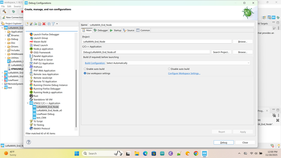Open File Explorer from taskbar
The height and width of the screenshot is (158, 281).
137,154
